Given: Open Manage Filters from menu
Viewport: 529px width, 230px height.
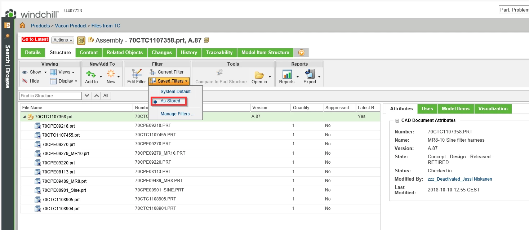Looking at the screenshot, I should click(177, 114).
